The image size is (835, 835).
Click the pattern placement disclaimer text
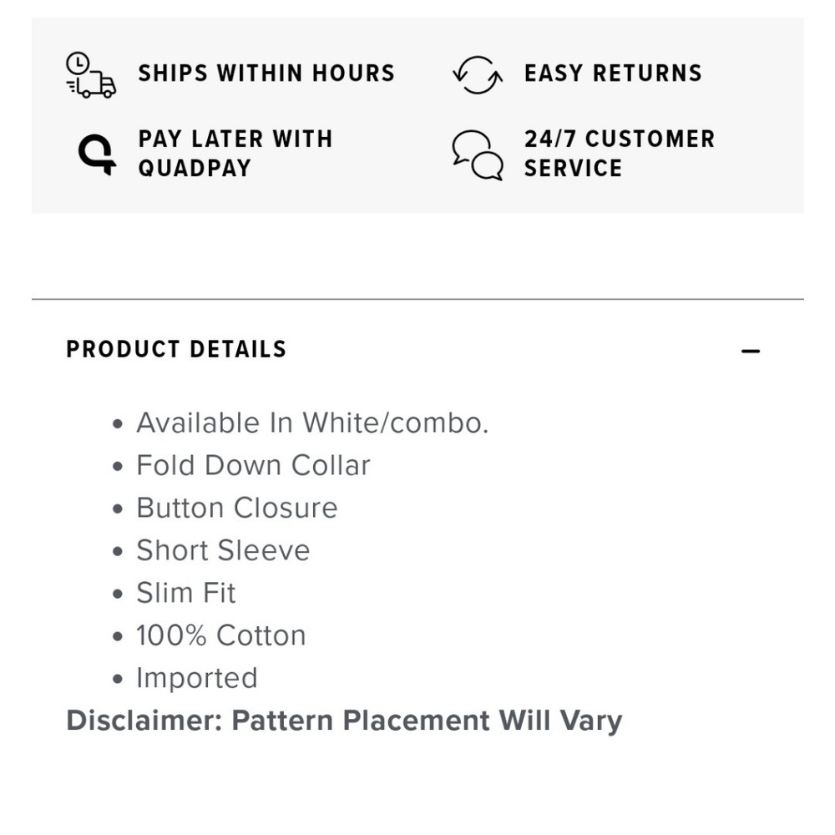pyautogui.click(x=344, y=721)
